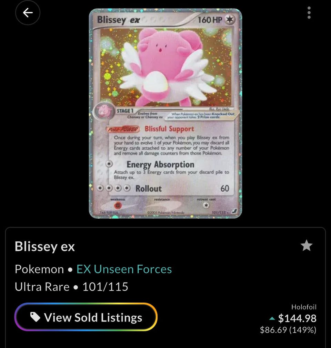Tap the Blissey ex card image
Viewport: 331px width, 348px height.
click(165, 113)
